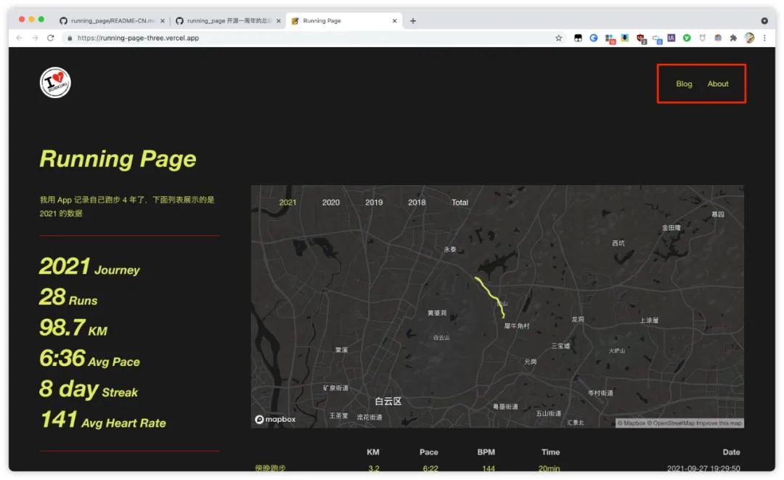Select the 2020 year filter on the map
This screenshot has height=480, width=784.
tap(330, 203)
